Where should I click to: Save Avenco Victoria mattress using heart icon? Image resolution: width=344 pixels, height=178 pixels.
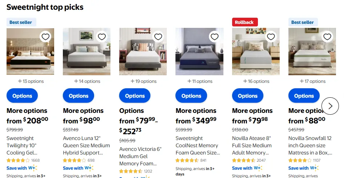tap(158, 37)
